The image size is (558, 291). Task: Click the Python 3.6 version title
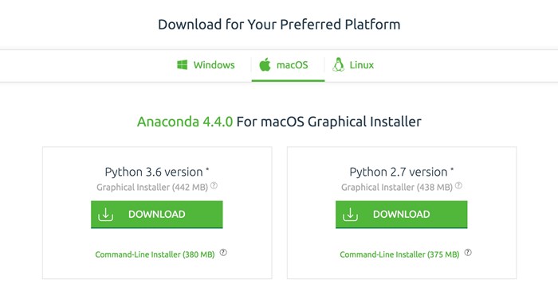pos(157,172)
